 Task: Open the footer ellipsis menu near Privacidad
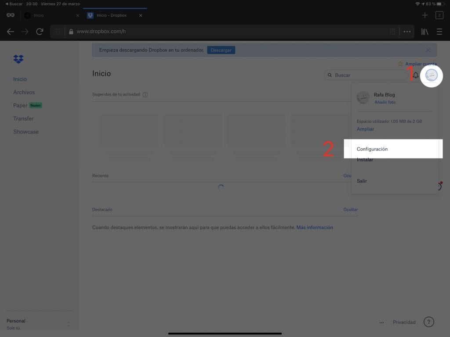click(382, 323)
